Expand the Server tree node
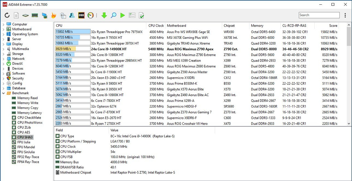The image size is (352, 181). pyautogui.click(x=3, y=39)
